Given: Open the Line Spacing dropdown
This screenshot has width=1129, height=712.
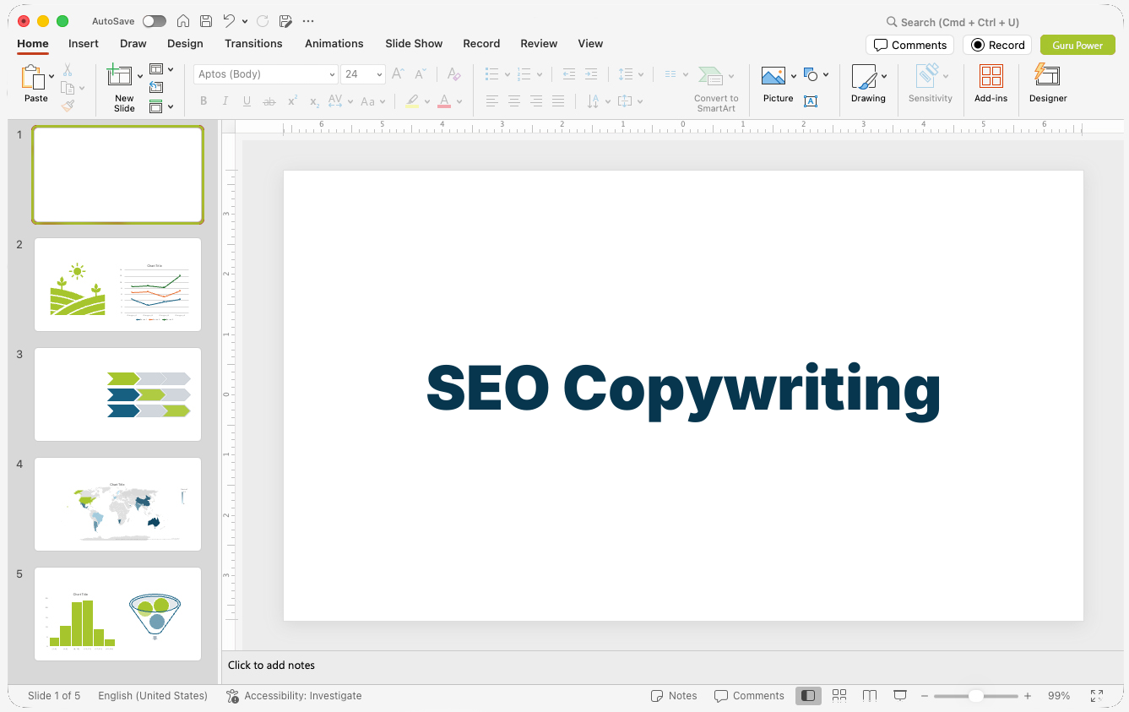Looking at the screenshot, I should 631,74.
